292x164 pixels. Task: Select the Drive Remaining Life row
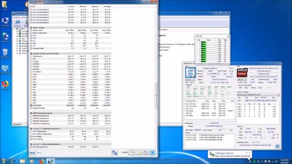[71, 147]
